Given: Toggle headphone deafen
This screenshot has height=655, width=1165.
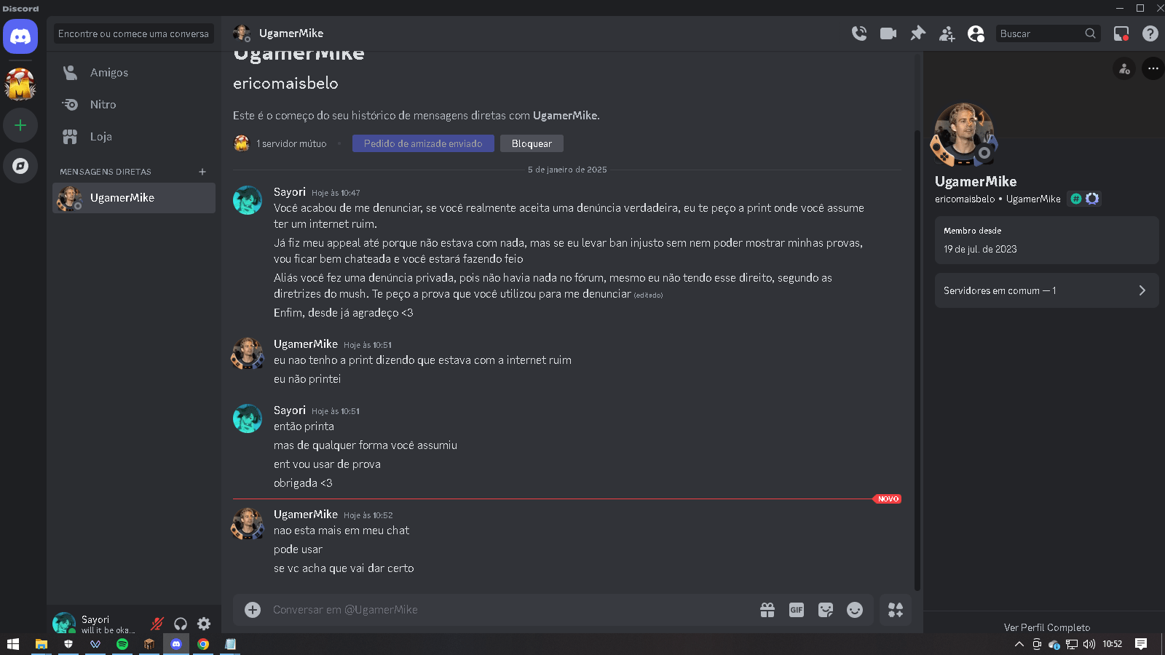Looking at the screenshot, I should click(181, 624).
